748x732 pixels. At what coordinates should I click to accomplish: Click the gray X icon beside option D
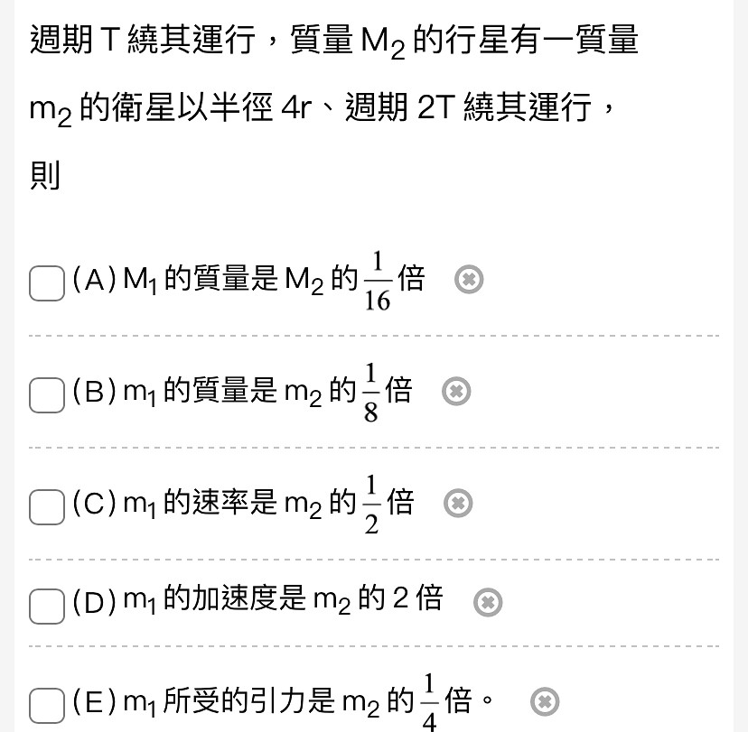click(488, 602)
